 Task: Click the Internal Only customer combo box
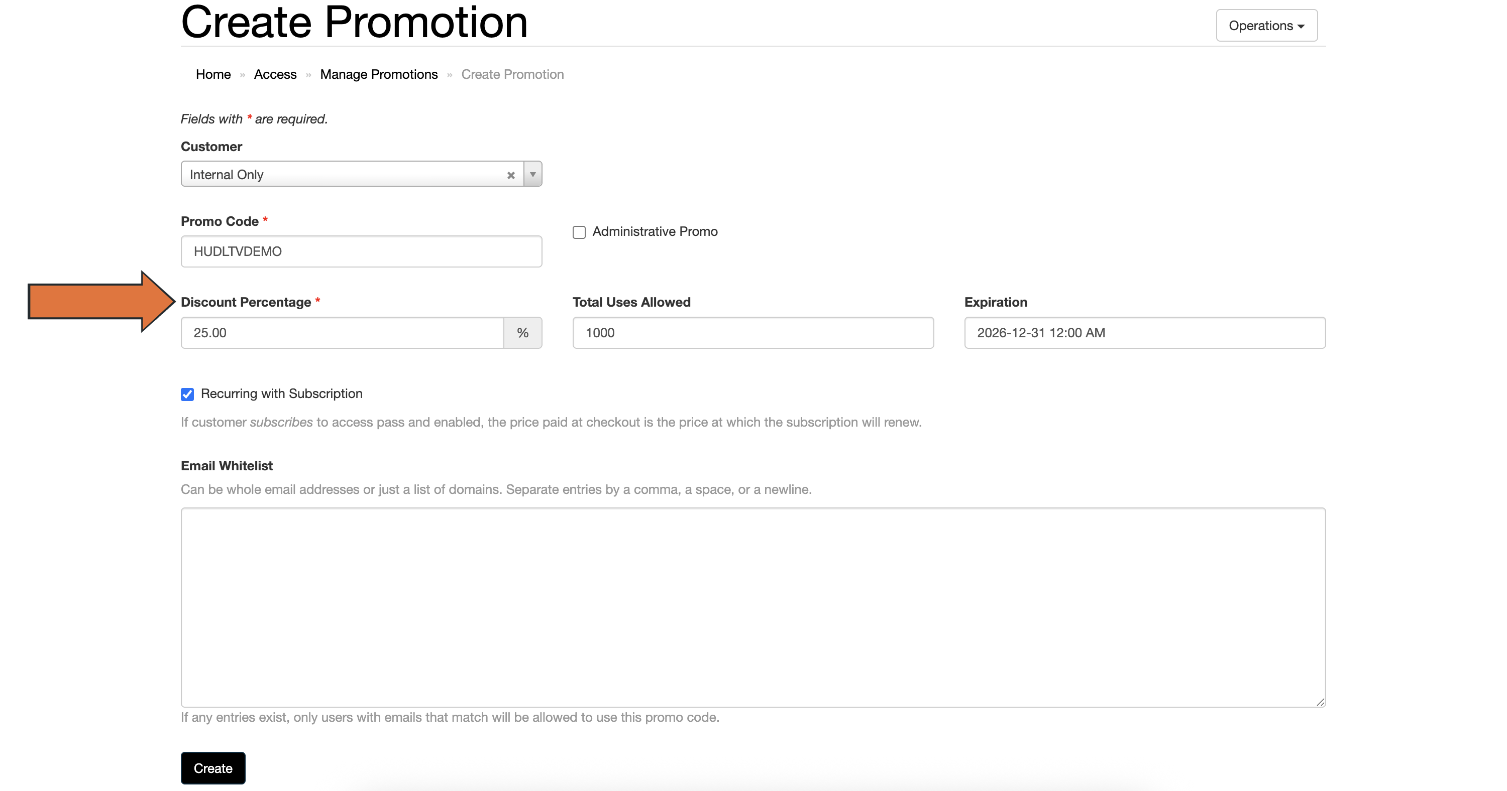345,174
